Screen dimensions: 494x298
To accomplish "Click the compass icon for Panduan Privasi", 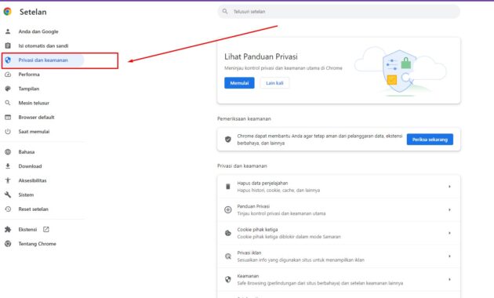I will coord(227,209).
